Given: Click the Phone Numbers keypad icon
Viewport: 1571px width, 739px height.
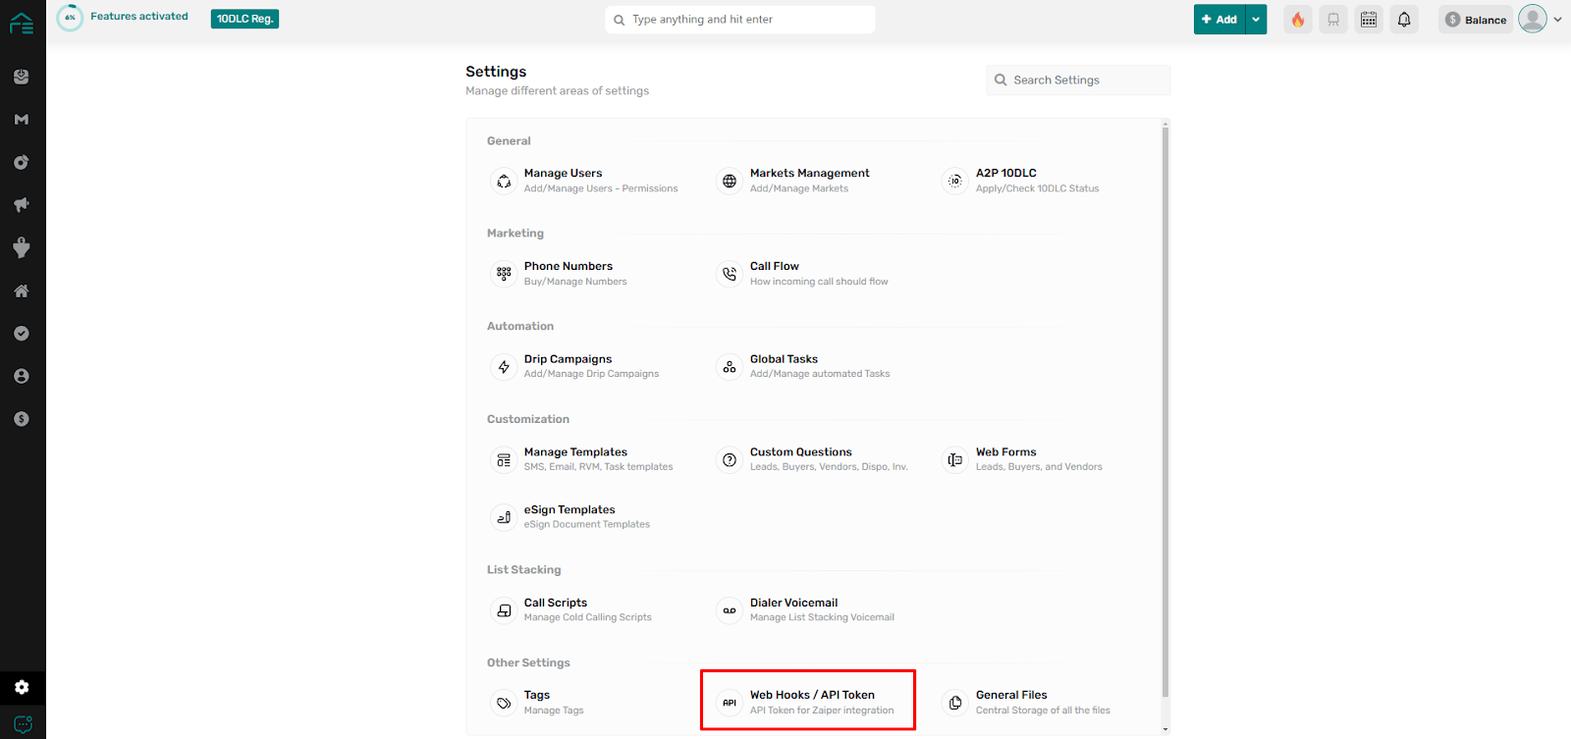Looking at the screenshot, I should coord(504,274).
